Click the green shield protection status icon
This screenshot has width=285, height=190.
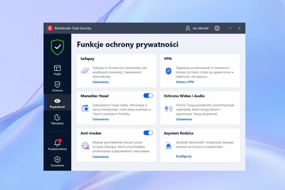[x=57, y=47]
